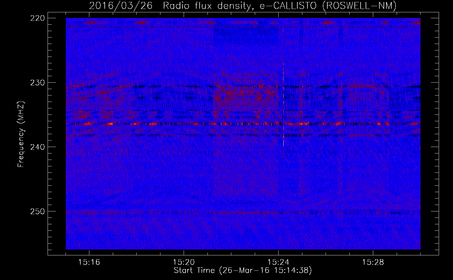
Task: Click the "Frequency (MHZ)" y-axis label
Action: click(21, 134)
